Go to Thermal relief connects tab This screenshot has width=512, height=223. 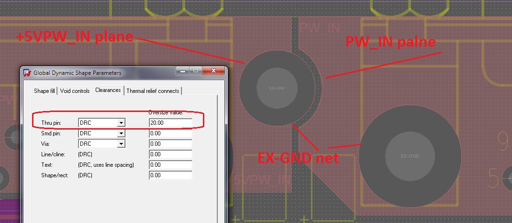click(153, 91)
